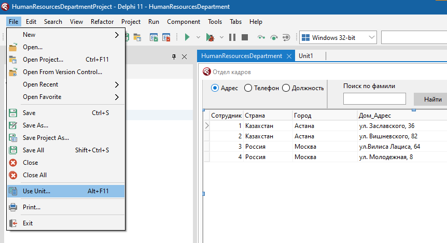This screenshot has height=243, width=447.
Task: Click row indicator arrow of first grid row
Action: click(x=207, y=125)
